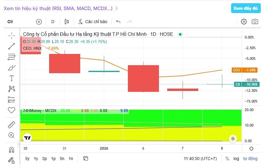264x168 pixels.
Task: Click the 24HMoney - MCDX indicator legend
Action: coord(40,111)
